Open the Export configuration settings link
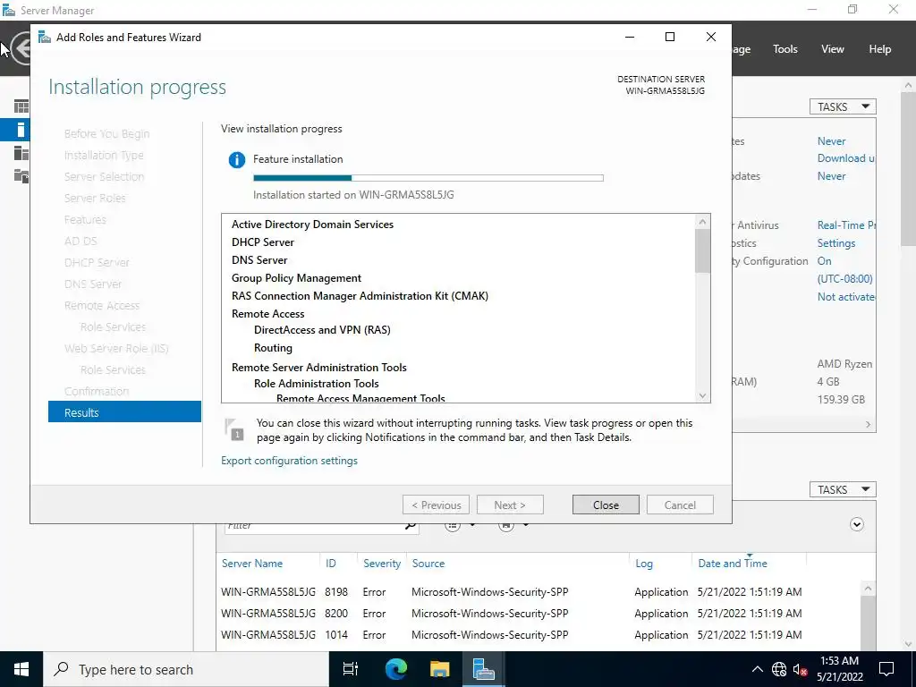916x687 pixels. tap(289, 461)
